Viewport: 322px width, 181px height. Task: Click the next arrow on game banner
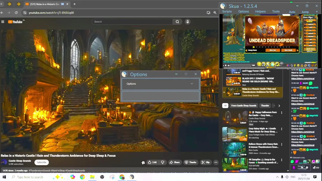tap(298, 50)
